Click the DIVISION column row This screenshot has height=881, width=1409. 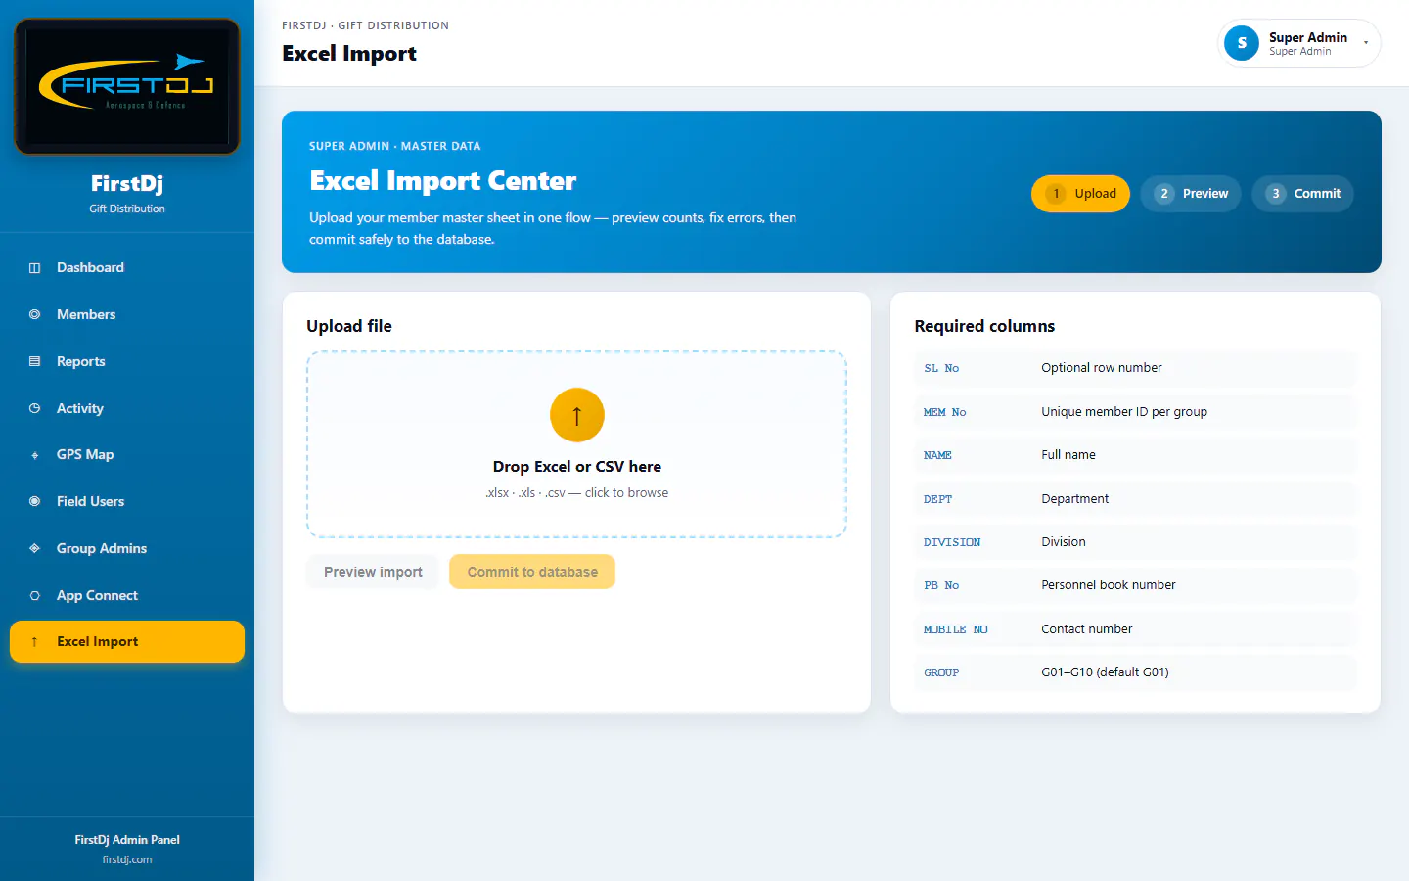pos(1135,542)
